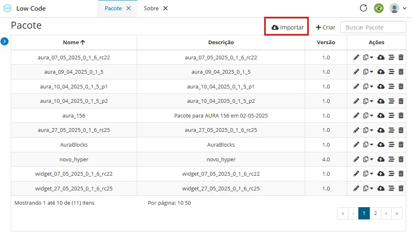Select page 1 in pagination
The width and height of the screenshot is (412, 235).
coord(364,213)
